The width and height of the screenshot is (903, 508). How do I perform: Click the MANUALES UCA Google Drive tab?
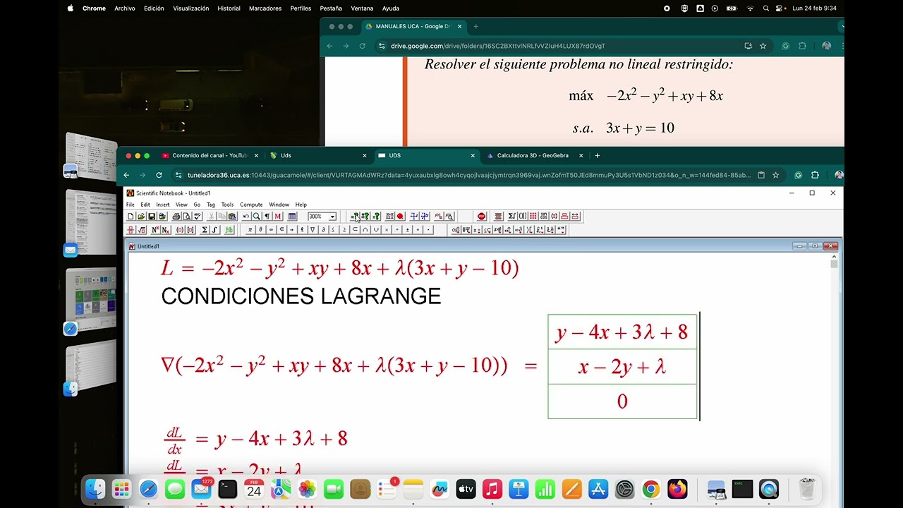413,26
